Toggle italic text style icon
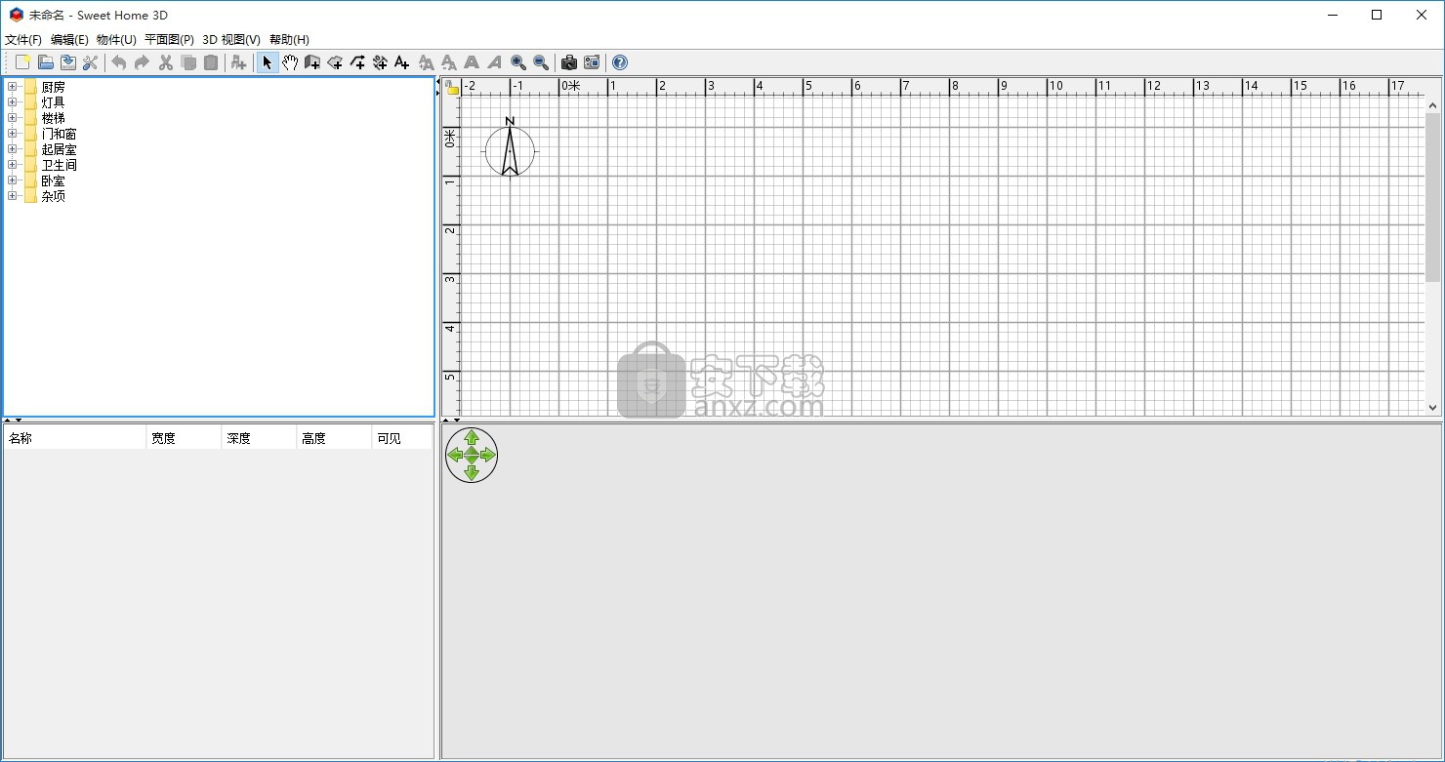The height and width of the screenshot is (762, 1445). tap(494, 62)
